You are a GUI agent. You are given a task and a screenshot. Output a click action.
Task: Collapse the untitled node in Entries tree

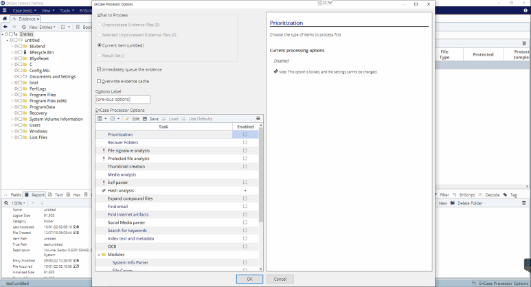coord(7,41)
